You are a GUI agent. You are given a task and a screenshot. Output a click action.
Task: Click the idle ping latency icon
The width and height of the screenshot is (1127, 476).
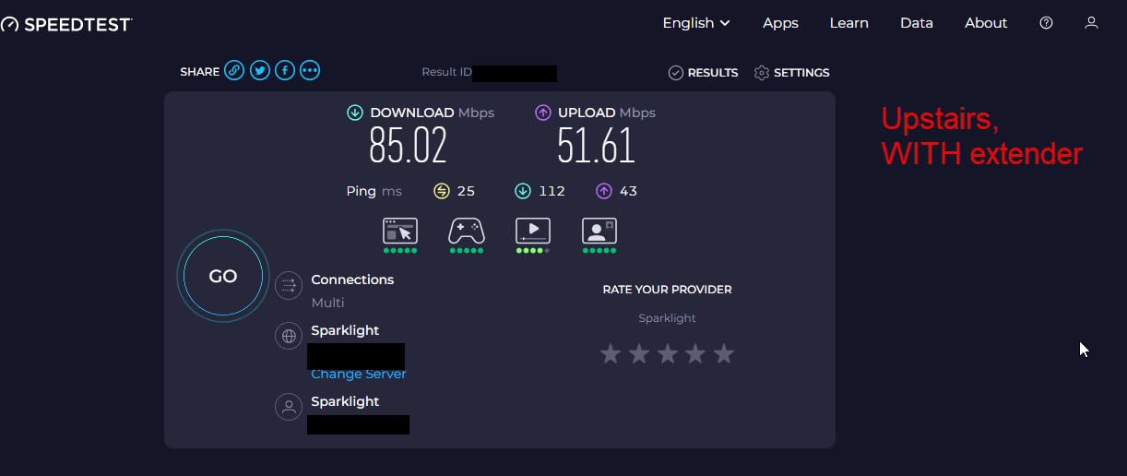(442, 191)
